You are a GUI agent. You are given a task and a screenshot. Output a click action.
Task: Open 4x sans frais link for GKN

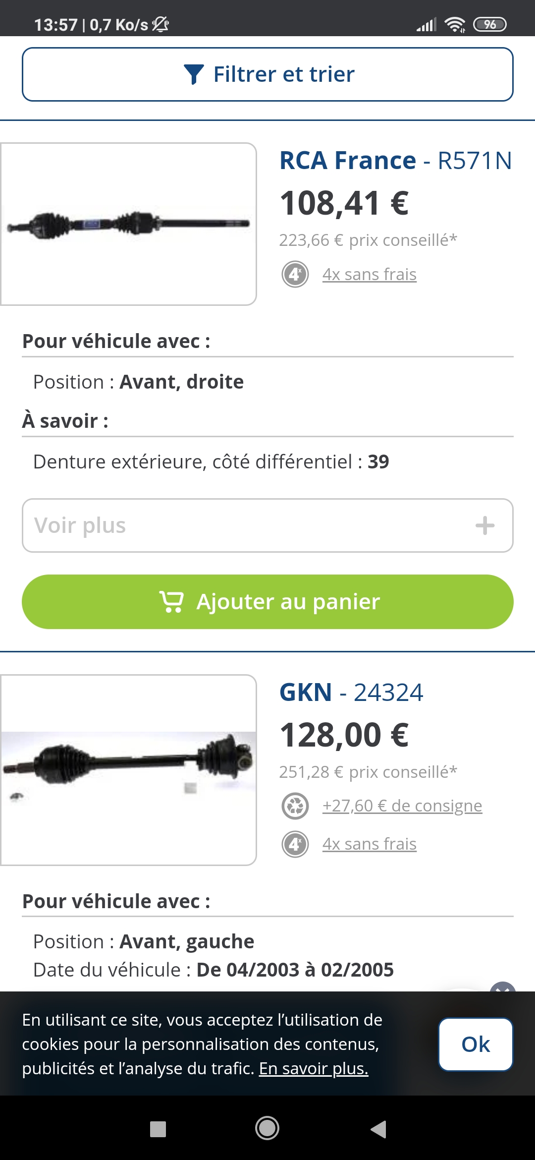coord(370,844)
